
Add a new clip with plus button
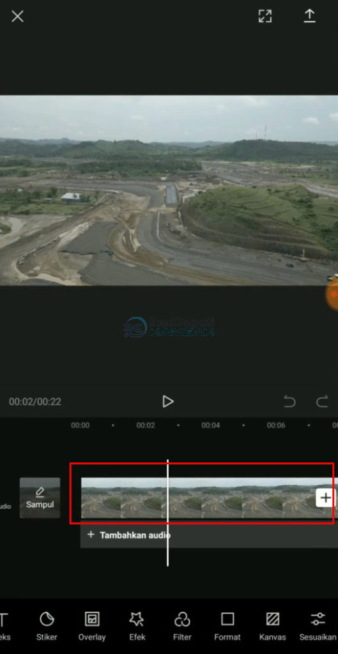tap(325, 498)
